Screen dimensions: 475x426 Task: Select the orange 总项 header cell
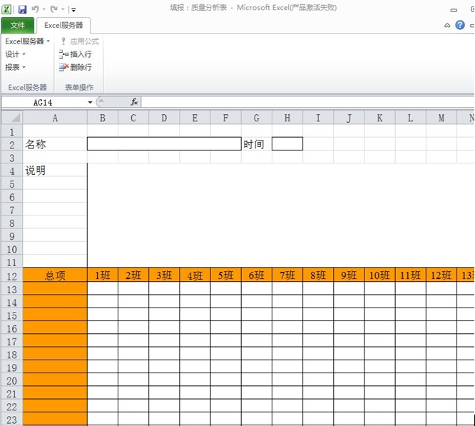click(55, 275)
